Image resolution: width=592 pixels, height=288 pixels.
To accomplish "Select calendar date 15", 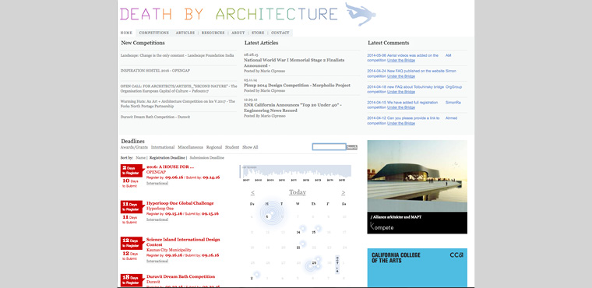I will tap(313, 232).
